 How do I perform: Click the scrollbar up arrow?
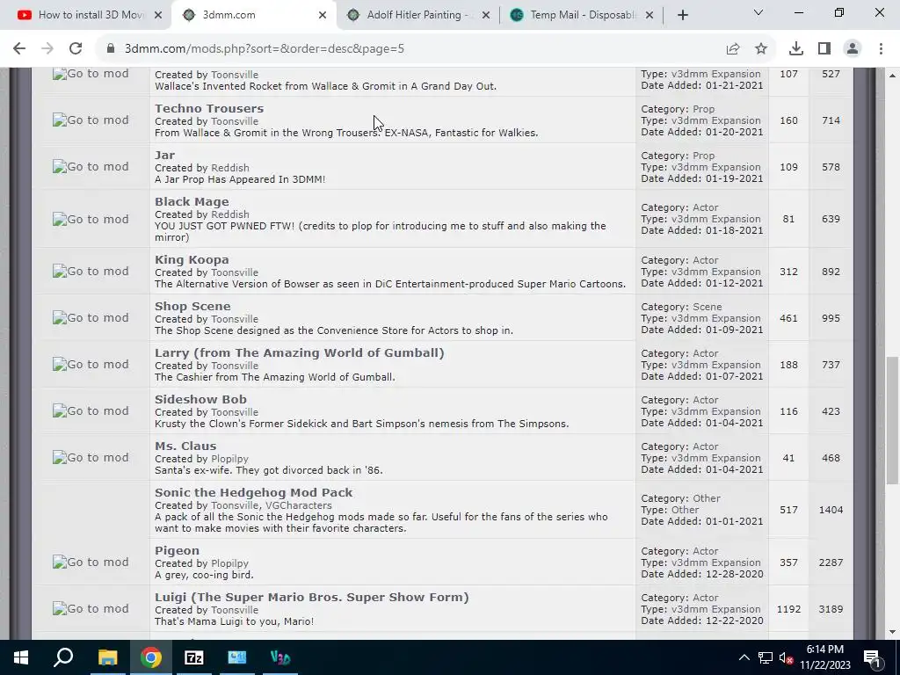892,76
